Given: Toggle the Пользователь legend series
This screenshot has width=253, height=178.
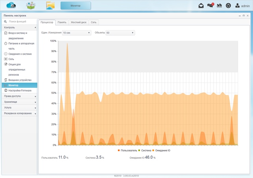Looking at the screenshot, I should click(x=127, y=150).
